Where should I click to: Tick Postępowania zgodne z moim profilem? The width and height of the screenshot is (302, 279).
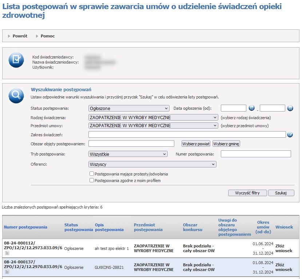(x=92, y=180)
